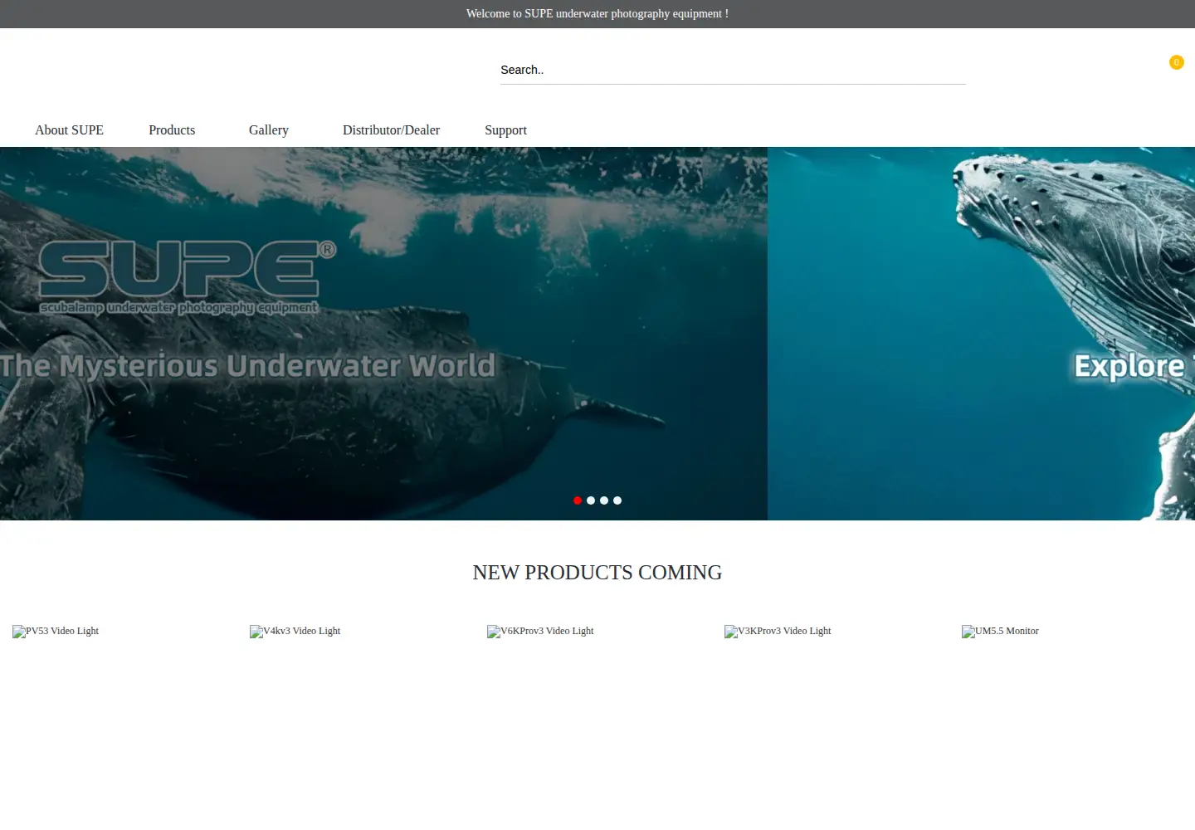Open the Products menu

pyautogui.click(x=172, y=130)
